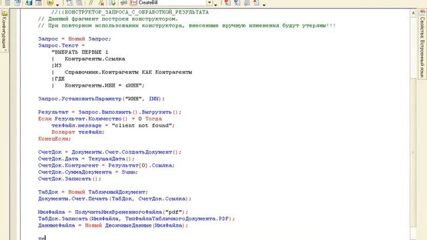This screenshot has height=240, width=427.
Task: Open the Конфигурация side panel tab
Action: coord(4,31)
